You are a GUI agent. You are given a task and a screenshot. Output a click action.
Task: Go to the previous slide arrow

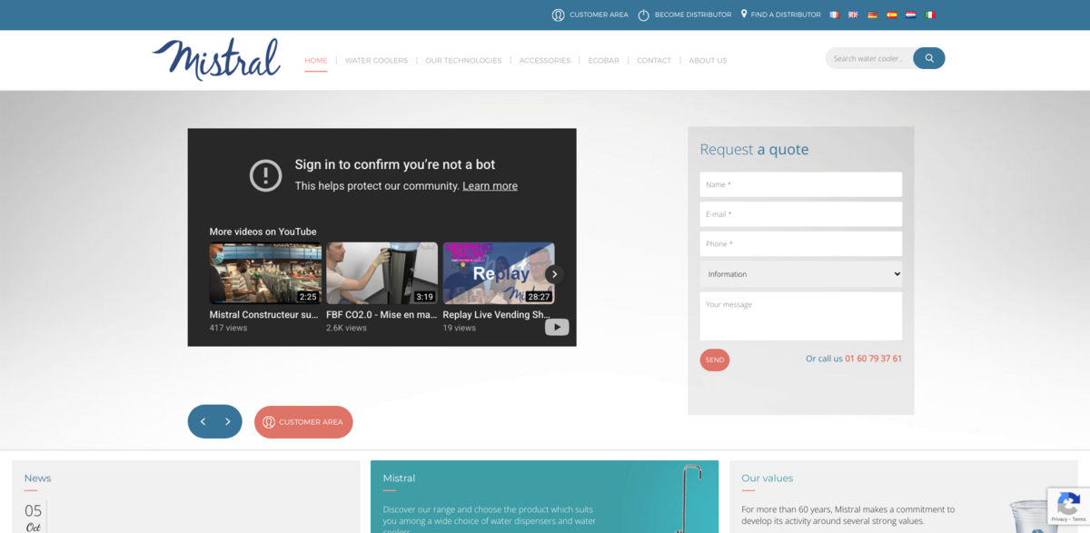tap(203, 421)
